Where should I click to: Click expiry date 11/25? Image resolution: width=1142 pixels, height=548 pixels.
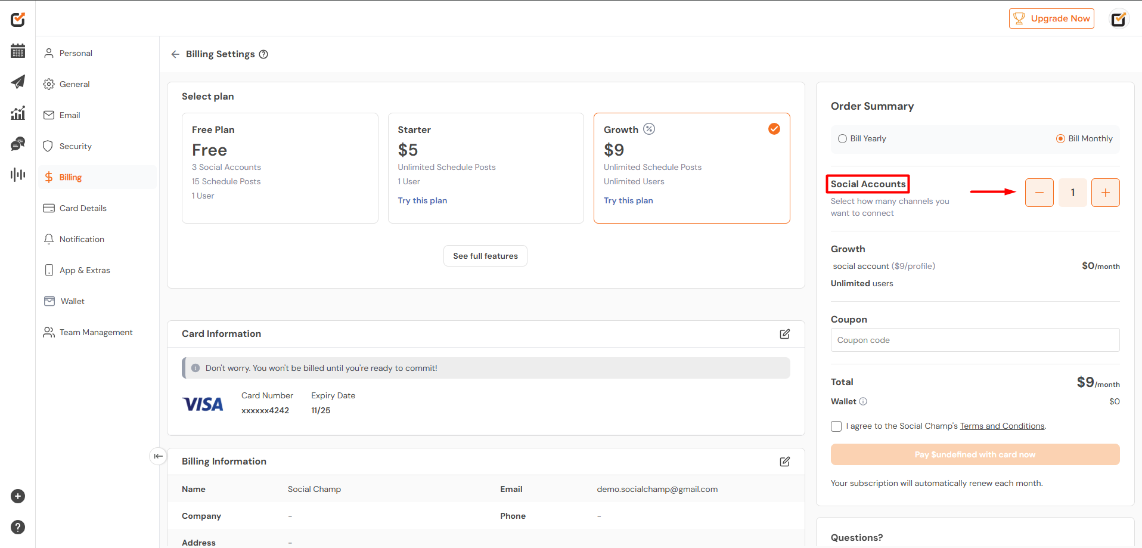(321, 410)
